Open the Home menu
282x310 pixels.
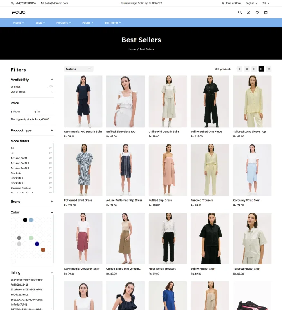[x=19, y=23]
